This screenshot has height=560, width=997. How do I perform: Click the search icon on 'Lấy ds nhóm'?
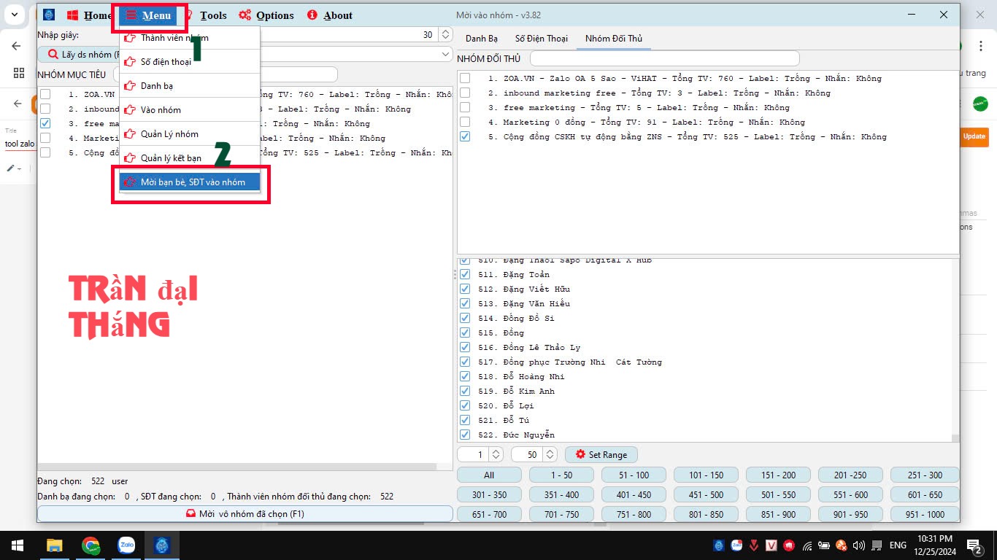tap(53, 54)
